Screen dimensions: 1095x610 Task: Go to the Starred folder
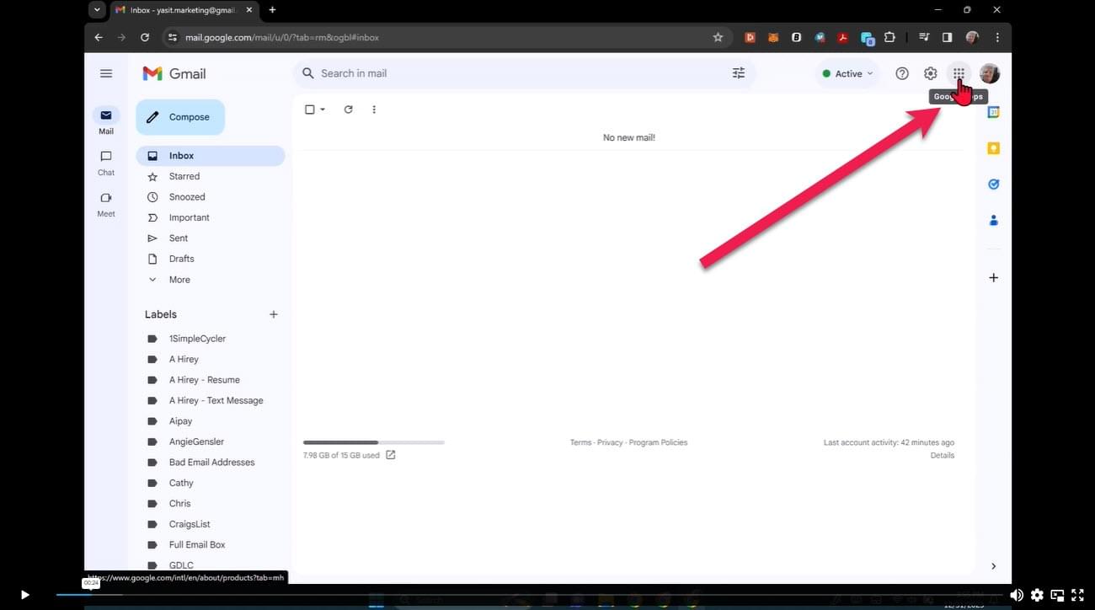pyautogui.click(x=184, y=176)
